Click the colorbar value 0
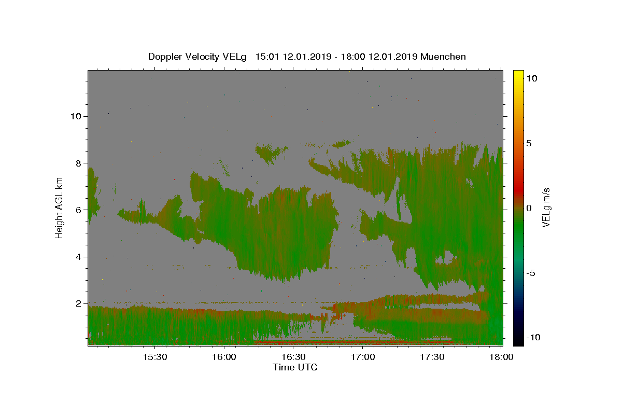Image resolution: width=622 pixels, height=415 pixels. pyautogui.click(x=529, y=208)
